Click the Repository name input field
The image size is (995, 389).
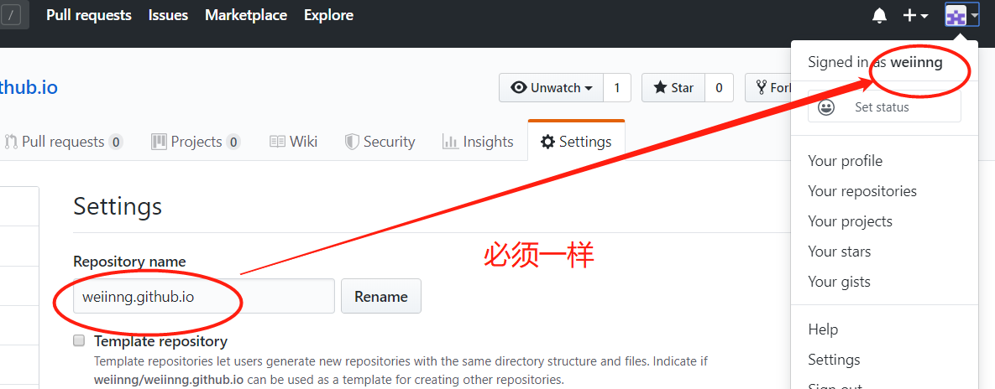click(204, 296)
